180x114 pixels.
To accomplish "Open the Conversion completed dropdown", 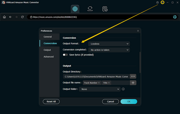I will pyautogui.click(x=109, y=50).
